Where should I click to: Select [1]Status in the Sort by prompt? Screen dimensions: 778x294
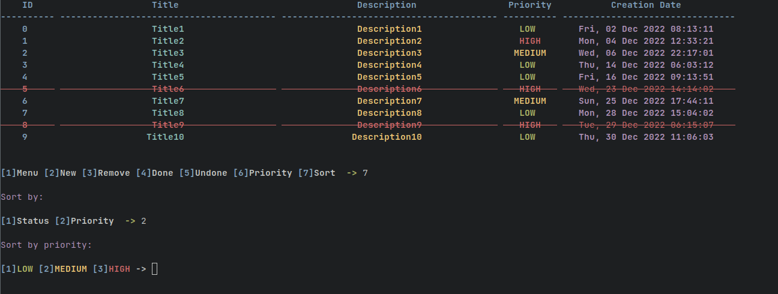[x=25, y=221]
